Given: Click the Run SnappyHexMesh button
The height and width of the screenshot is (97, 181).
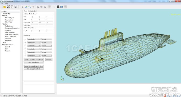Looking at the screenshot, I should pyautogui.click(x=34, y=69).
